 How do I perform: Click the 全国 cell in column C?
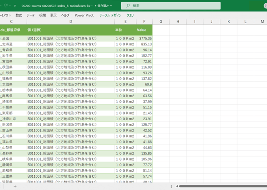(x=13, y=39)
